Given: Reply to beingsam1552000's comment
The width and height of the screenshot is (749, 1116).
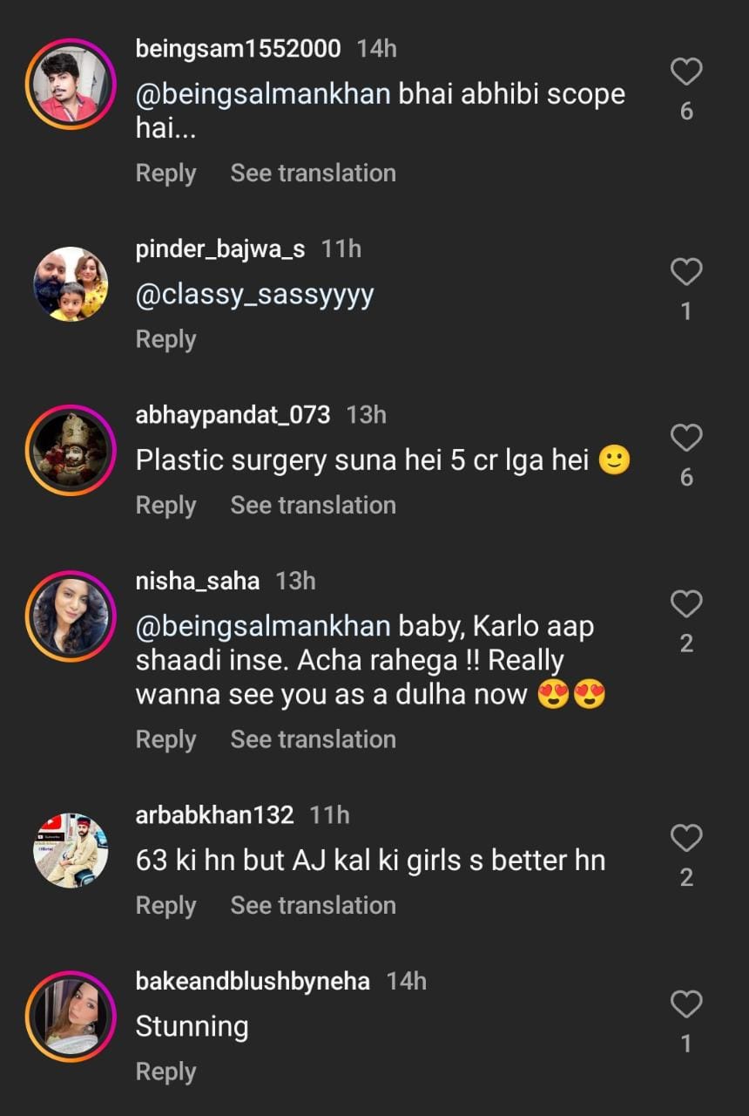Looking at the screenshot, I should 165,174.
